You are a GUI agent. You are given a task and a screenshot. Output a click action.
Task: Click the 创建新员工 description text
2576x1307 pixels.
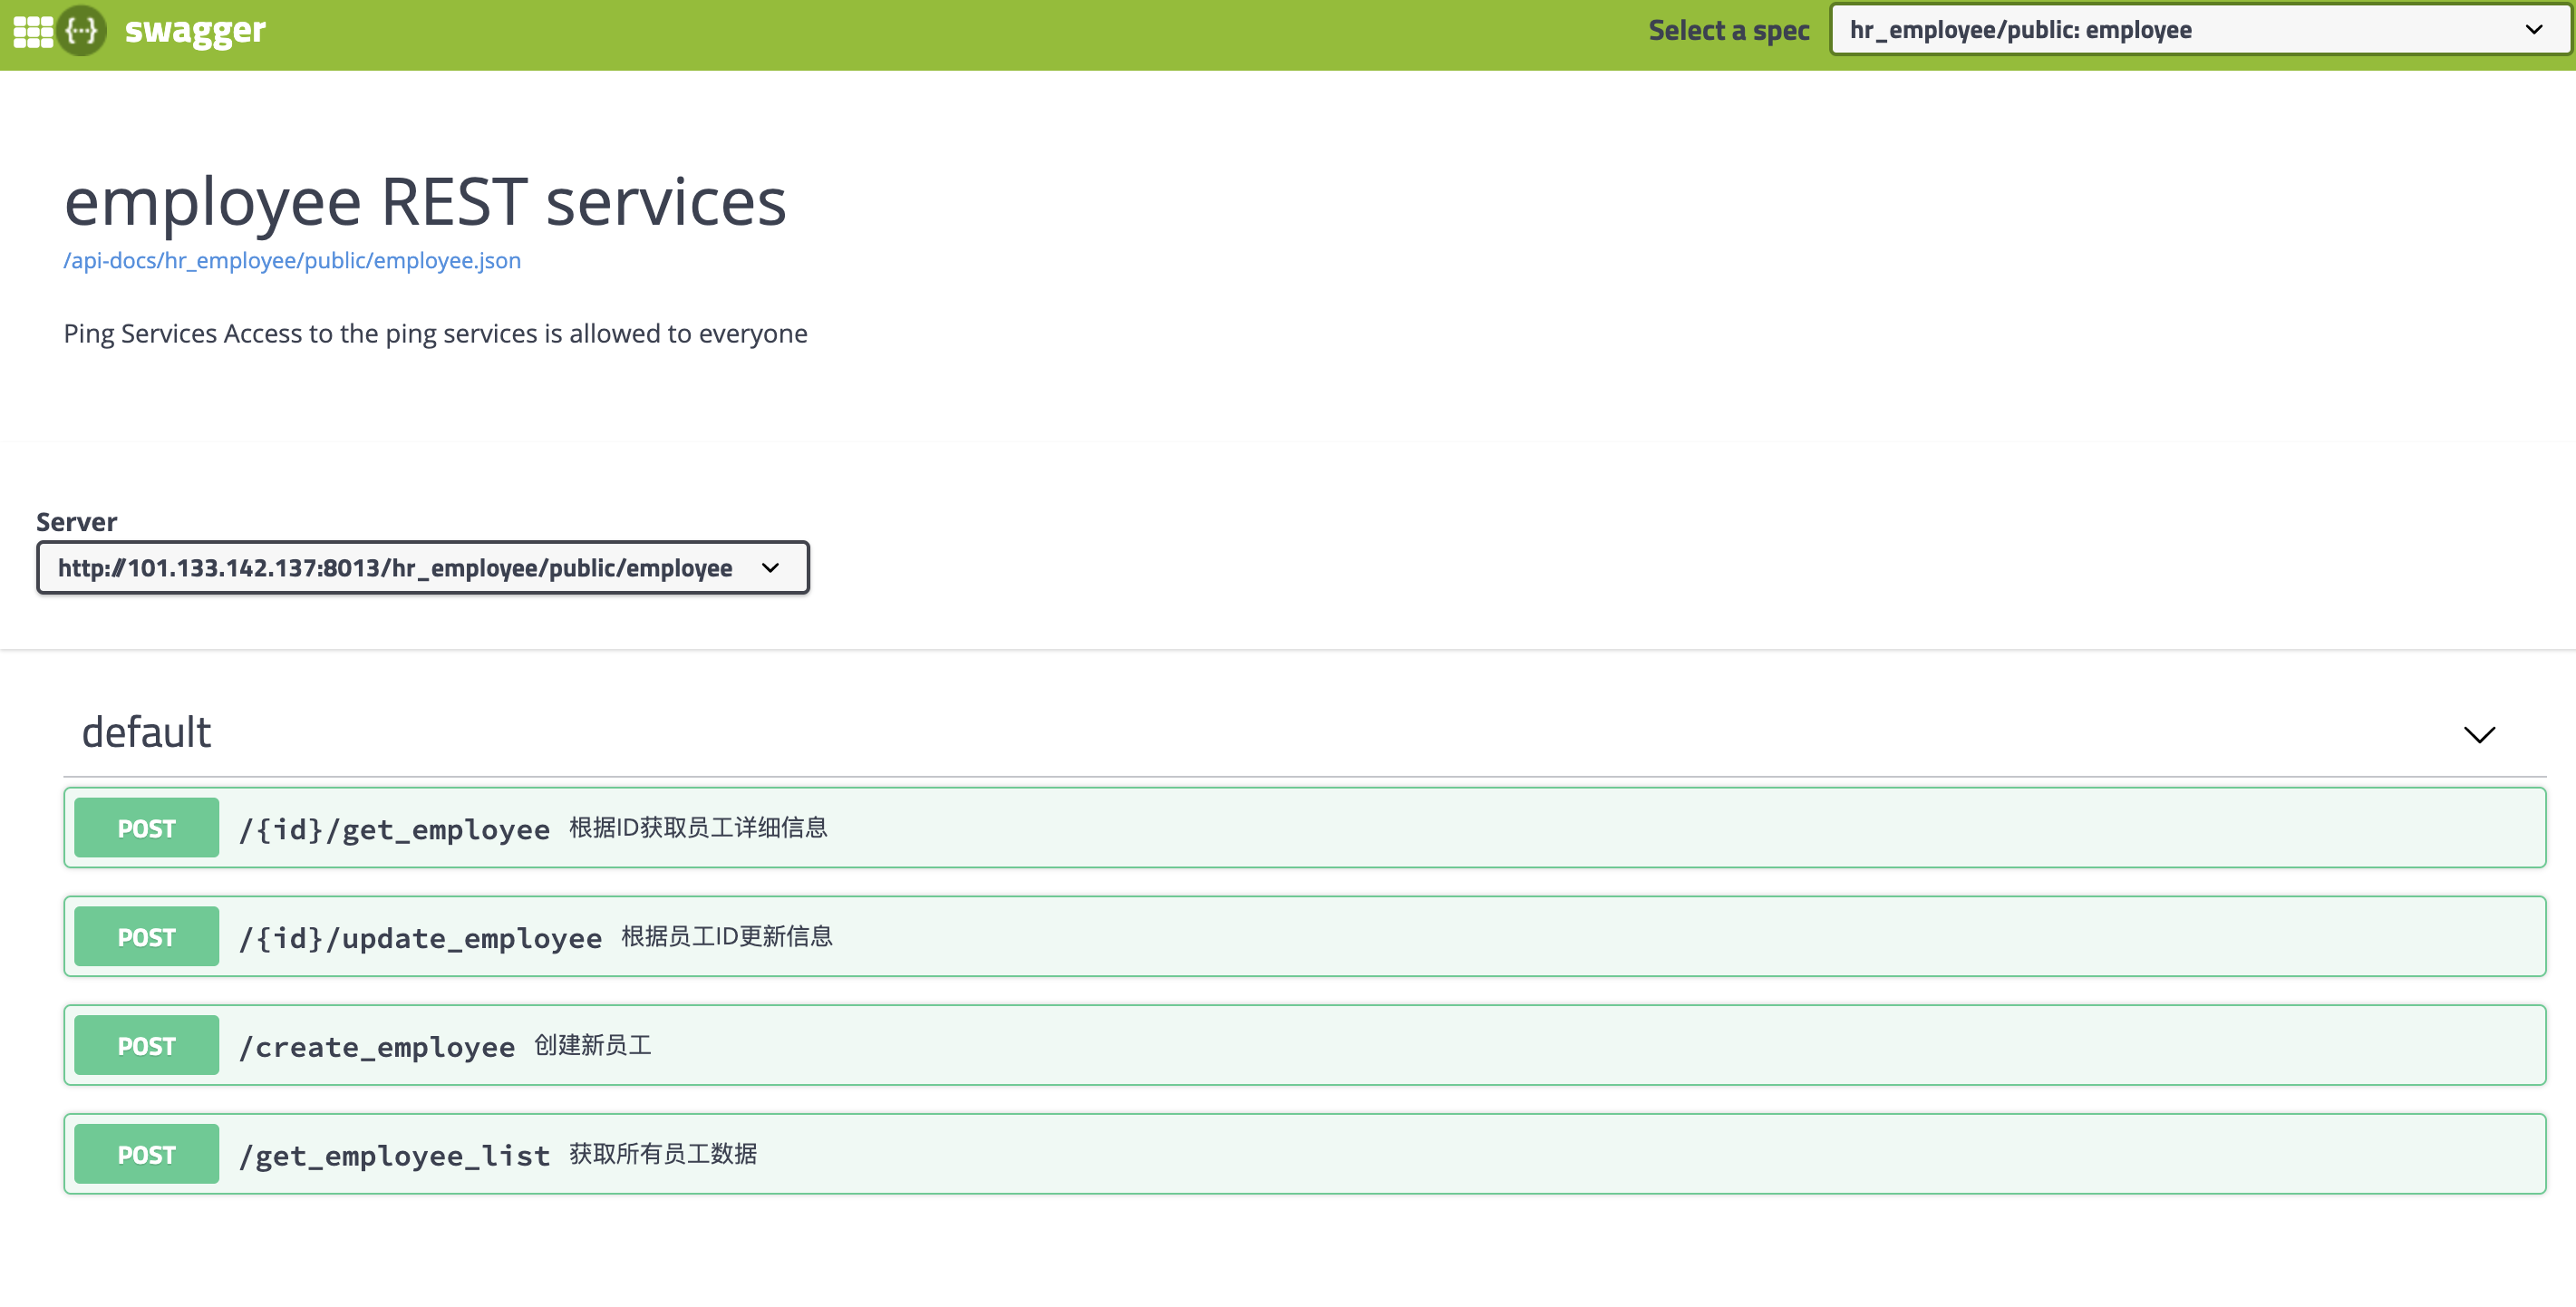click(592, 1046)
